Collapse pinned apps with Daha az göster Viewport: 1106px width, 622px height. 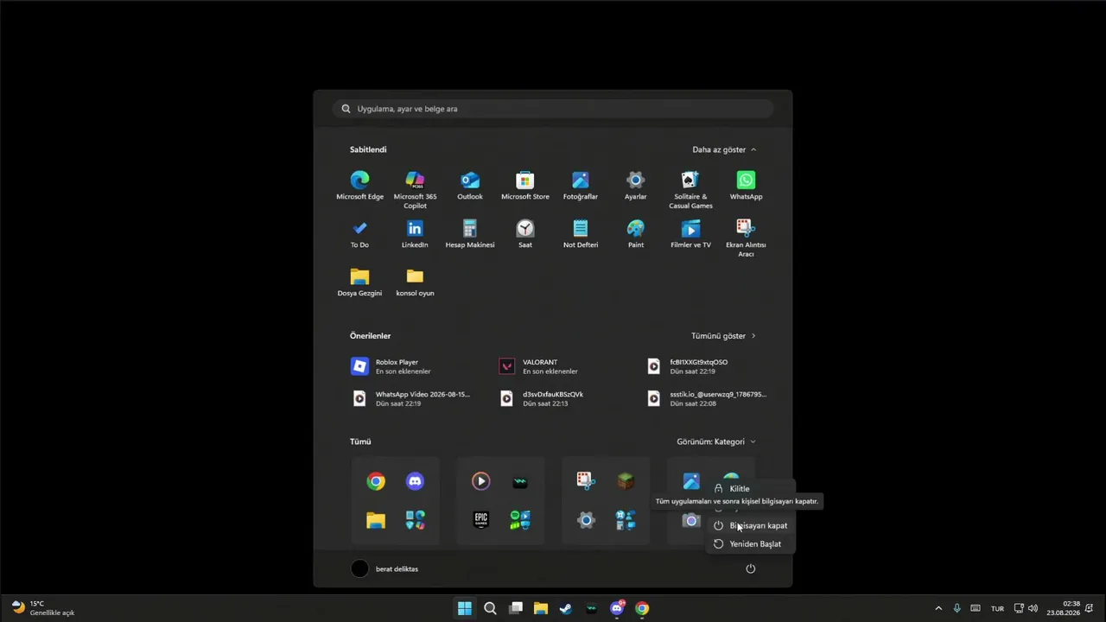724,149
